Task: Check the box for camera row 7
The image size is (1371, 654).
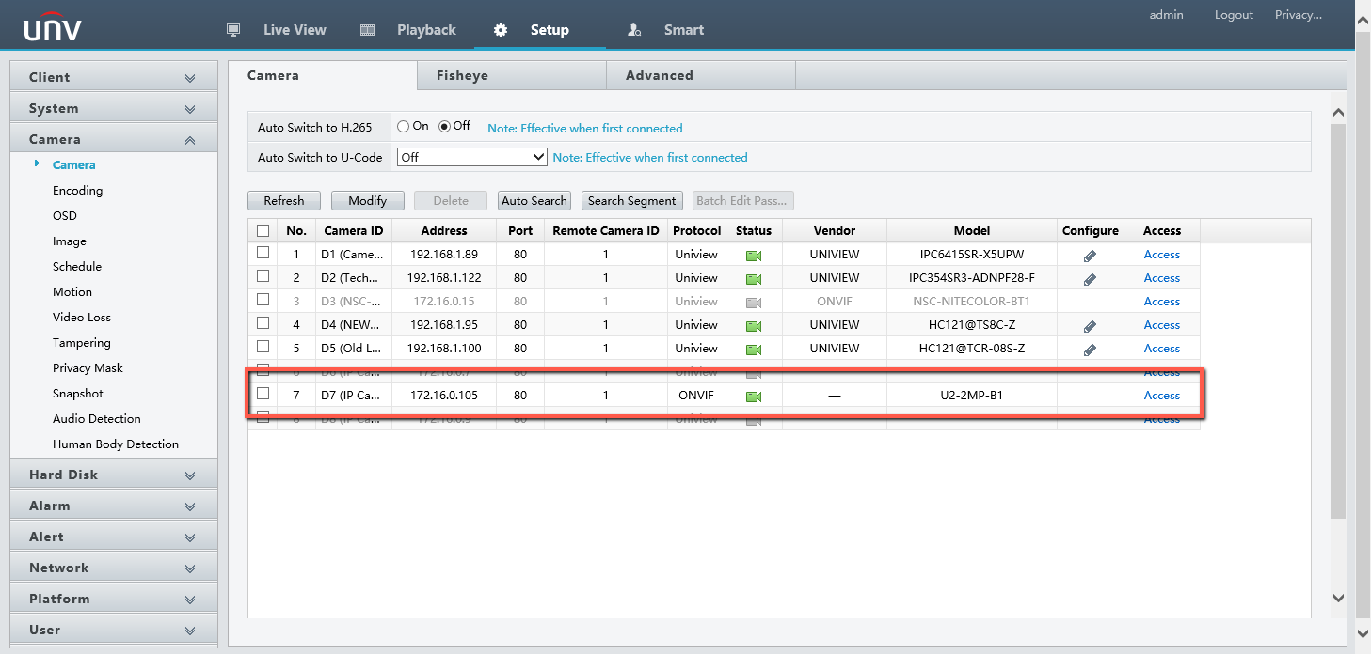Action: pyautogui.click(x=263, y=394)
